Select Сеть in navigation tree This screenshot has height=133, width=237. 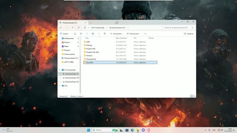tap(66, 86)
